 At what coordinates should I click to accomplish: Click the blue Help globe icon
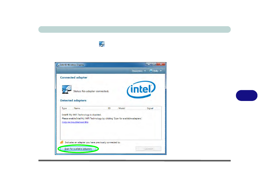tap(151, 71)
